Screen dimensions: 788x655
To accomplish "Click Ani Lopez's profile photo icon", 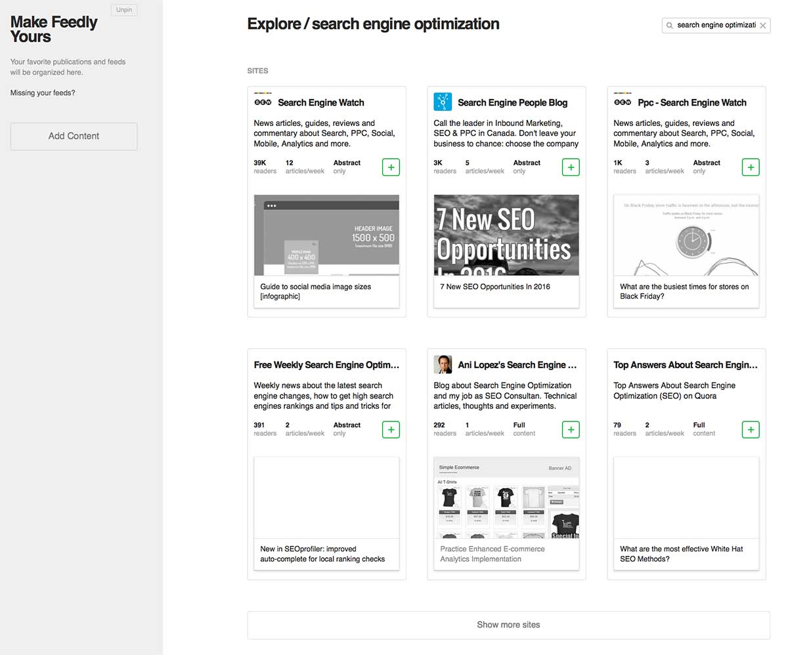I will (x=443, y=364).
